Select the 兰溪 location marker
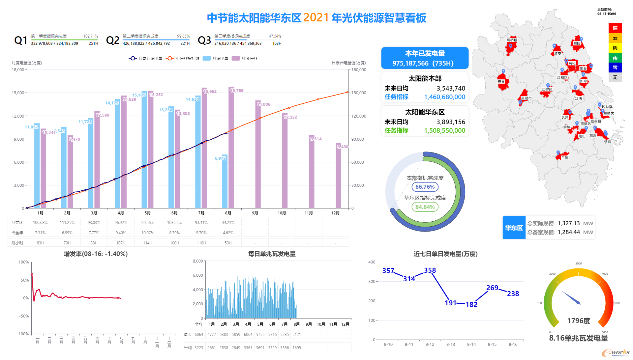The image size is (633, 360). click(558, 153)
